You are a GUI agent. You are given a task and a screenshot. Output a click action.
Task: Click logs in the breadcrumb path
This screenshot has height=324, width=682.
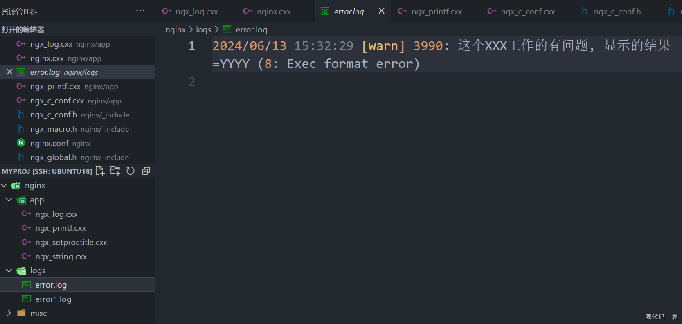(x=203, y=29)
